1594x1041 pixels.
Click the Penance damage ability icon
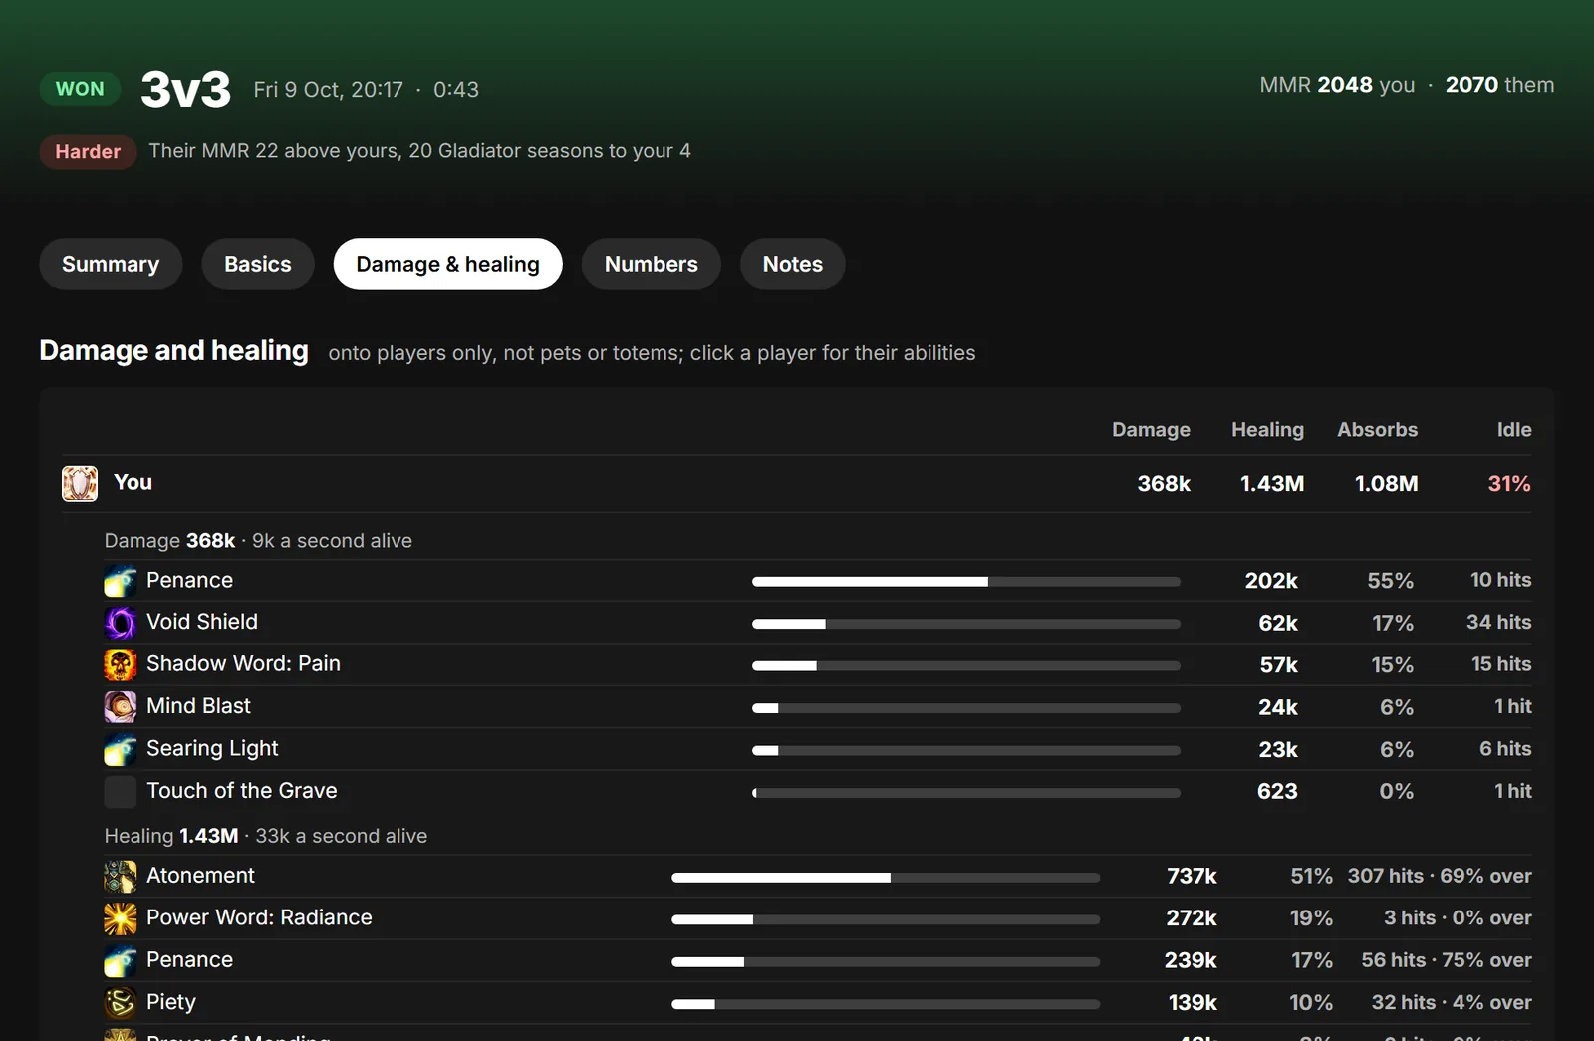(121, 580)
